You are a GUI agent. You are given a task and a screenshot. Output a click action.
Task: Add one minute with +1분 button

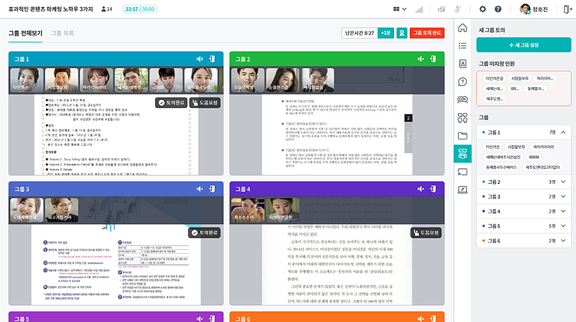click(386, 33)
